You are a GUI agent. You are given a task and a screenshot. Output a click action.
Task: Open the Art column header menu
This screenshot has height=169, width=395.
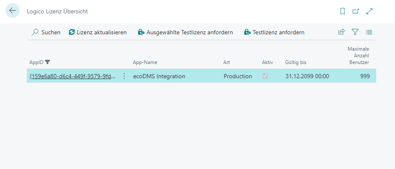[x=227, y=62]
